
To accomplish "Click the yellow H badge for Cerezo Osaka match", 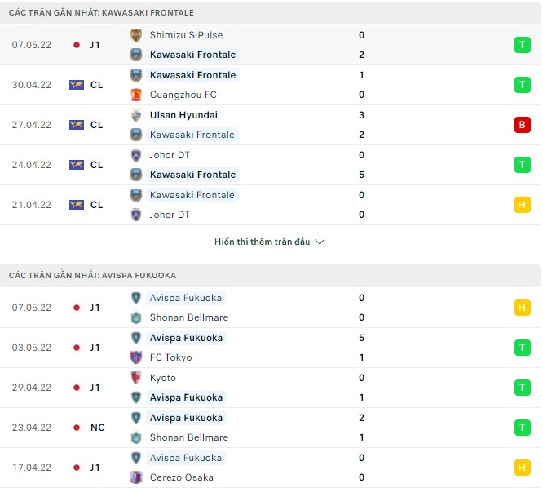I will click(522, 468).
